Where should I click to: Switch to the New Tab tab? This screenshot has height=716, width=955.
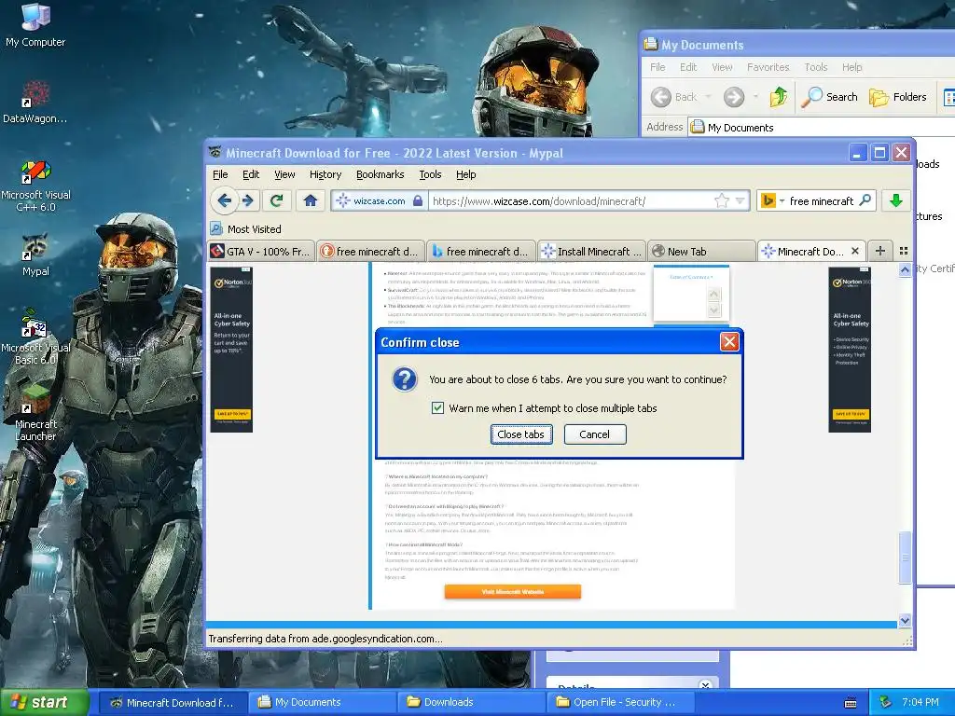pos(701,251)
